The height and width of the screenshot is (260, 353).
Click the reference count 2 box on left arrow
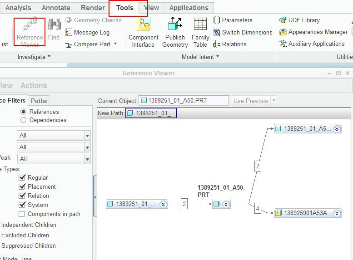click(184, 204)
